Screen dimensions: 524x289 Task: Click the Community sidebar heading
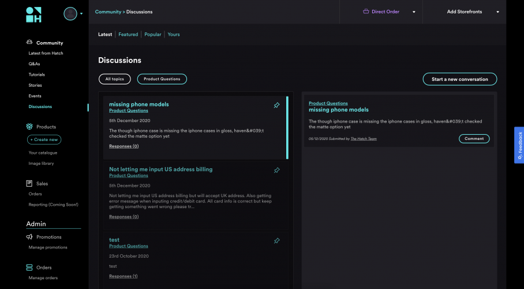(x=50, y=43)
